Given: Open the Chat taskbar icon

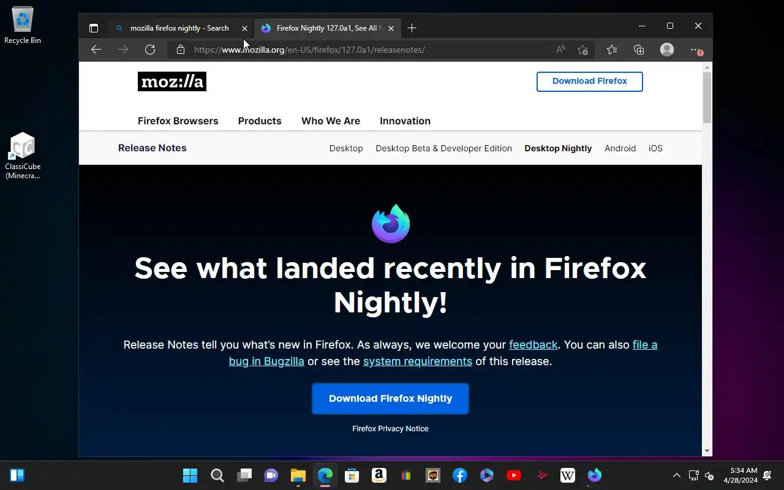Looking at the screenshot, I should click(271, 475).
